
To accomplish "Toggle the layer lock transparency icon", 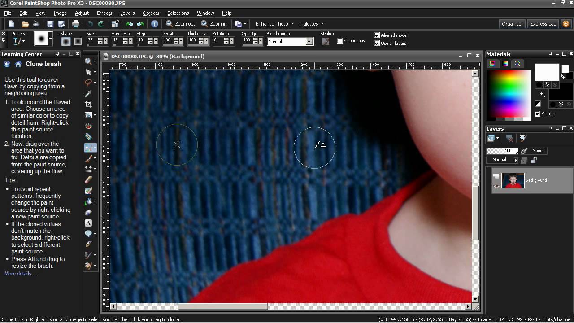I will (534, 160).
